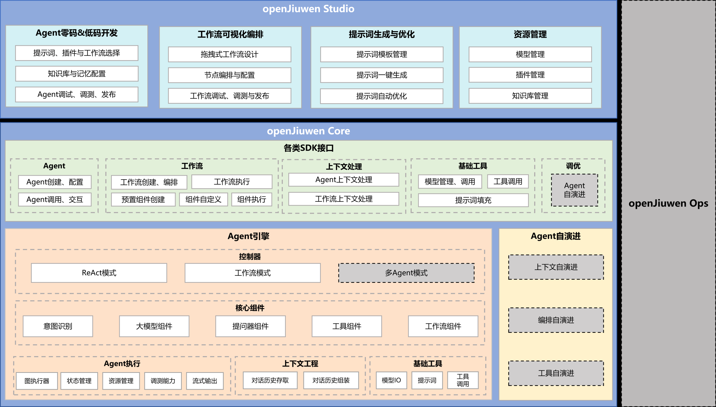Click the 模型管理 resource box
Viewport: 716px width, 407px height.
point(530,54)
